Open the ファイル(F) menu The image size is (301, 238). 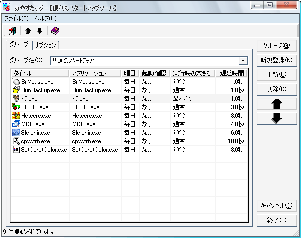click(x=16, y=18)
